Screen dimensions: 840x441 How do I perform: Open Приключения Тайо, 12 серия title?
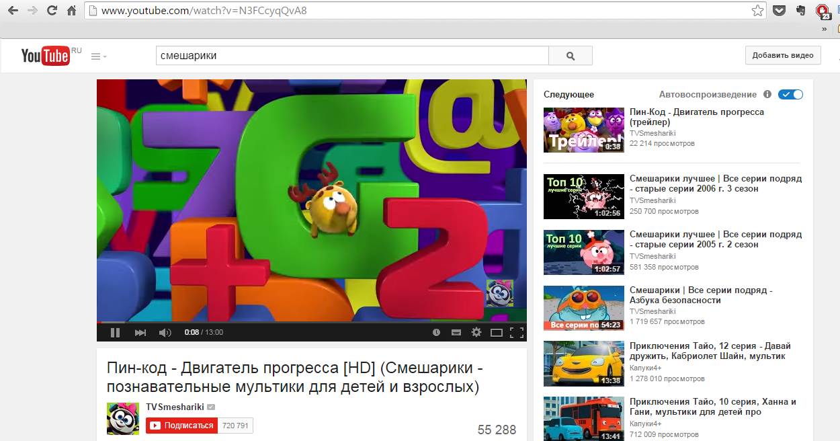click(710, 351)
